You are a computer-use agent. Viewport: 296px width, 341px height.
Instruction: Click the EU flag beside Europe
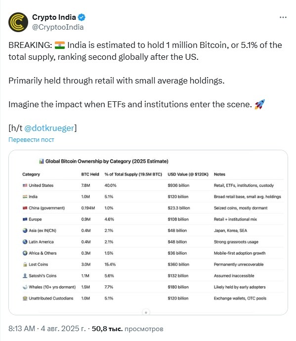[x=25, y=219]
